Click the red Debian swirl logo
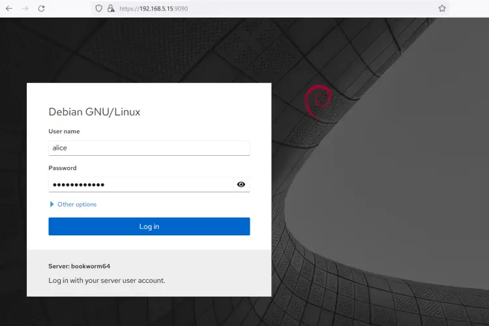The image size is (489, 326). (x=318, y=101)
